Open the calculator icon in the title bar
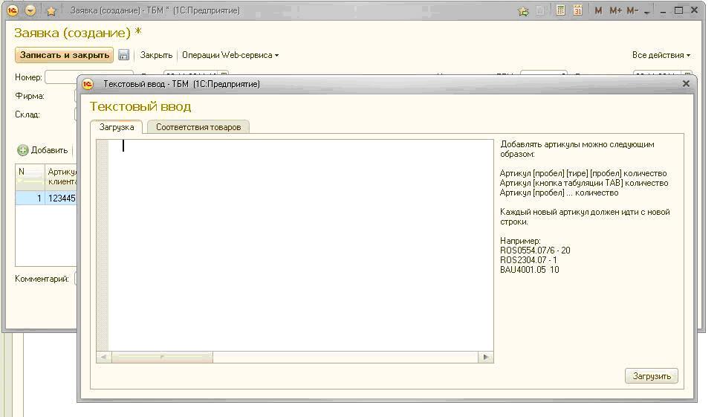Image resolution: width=720 pixels, height=417 pixels. (x=560, y=10)
